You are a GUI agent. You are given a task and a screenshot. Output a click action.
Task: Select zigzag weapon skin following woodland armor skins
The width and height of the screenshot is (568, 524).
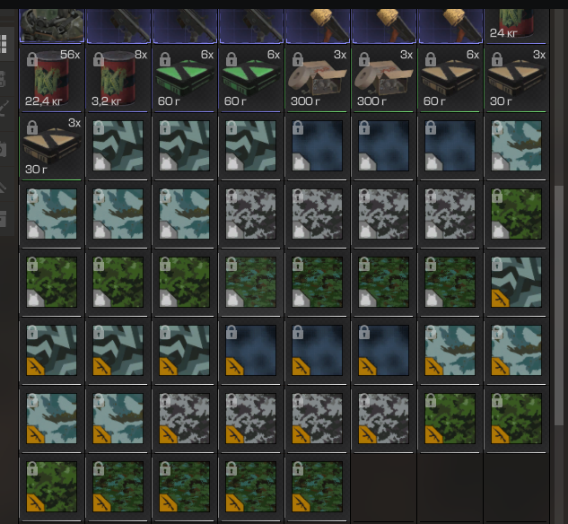pos(516,283)
